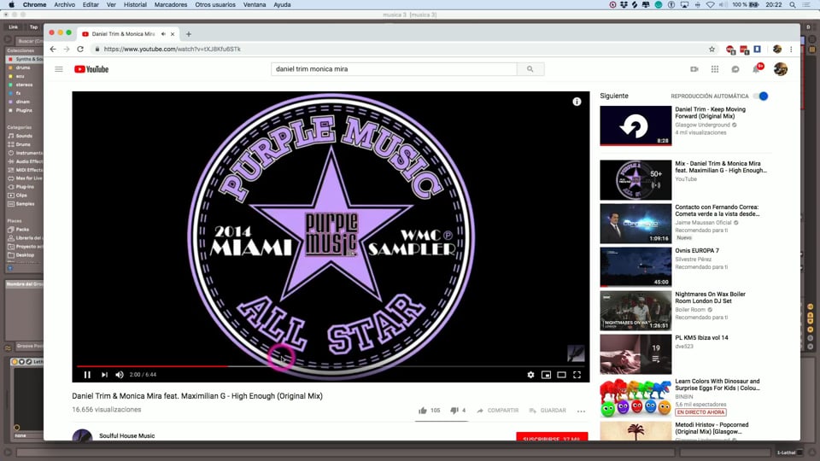Click Tap button in Ableton

[x=33, y=27]
